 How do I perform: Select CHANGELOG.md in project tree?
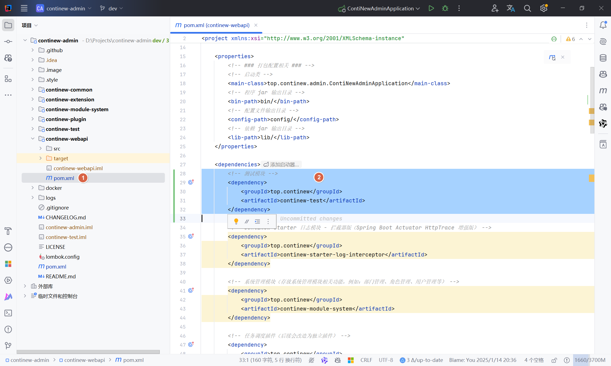pos(65,217)
